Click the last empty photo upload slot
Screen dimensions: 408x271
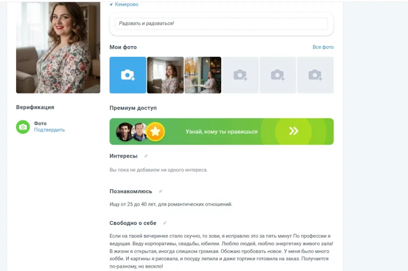(x=315, y=75)
